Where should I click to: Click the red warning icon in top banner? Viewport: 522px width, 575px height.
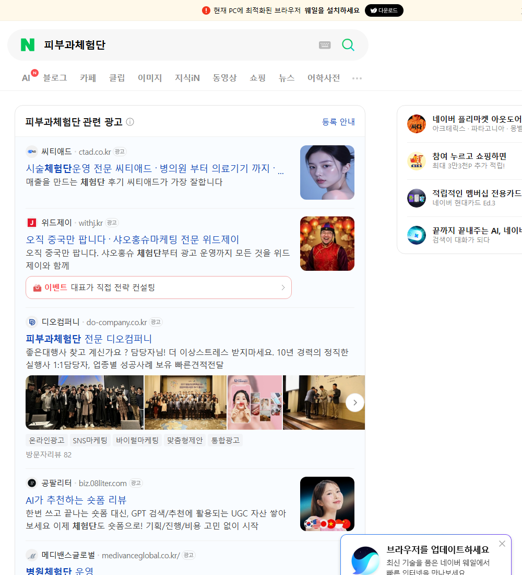click(x=206, y=10)
